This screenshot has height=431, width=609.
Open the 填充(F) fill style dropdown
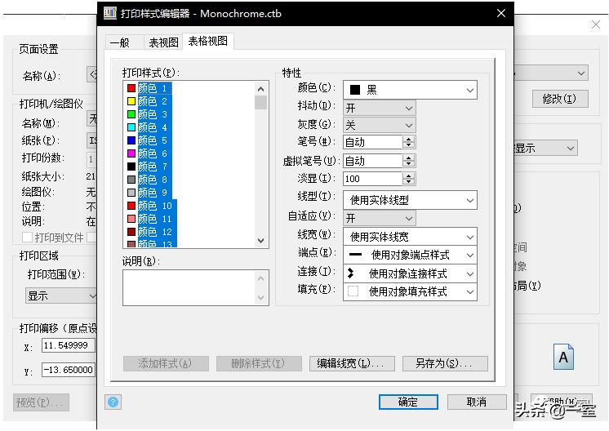click(410, 291)
